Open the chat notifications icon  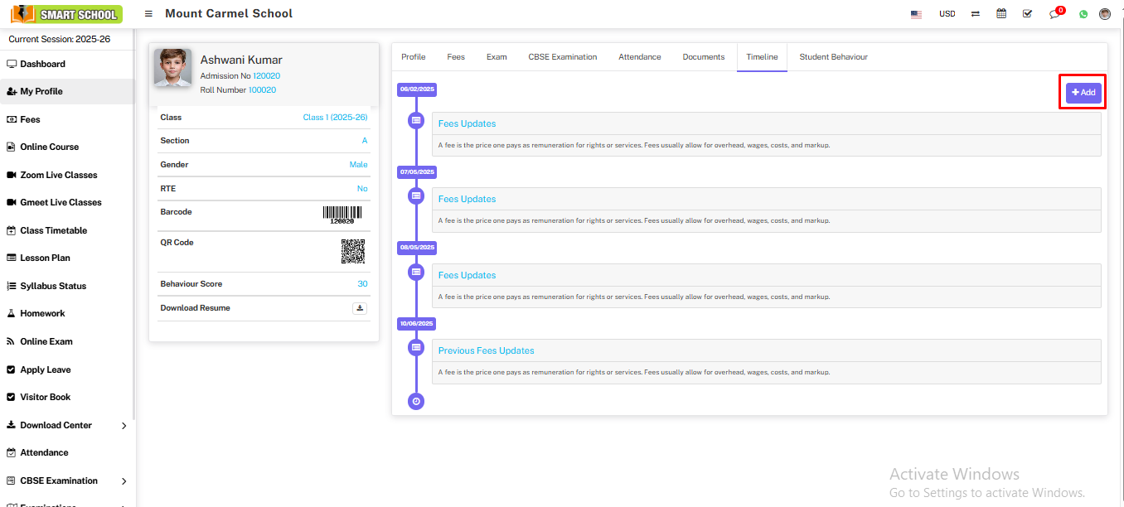pyautogui.click(x=1054, y=14)
